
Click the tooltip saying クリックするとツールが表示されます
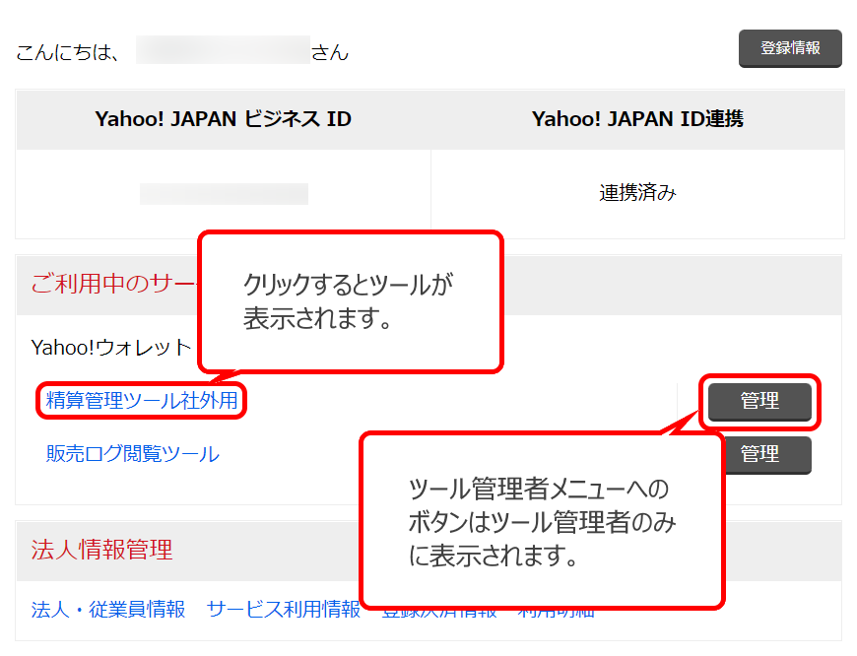point(350,298)
